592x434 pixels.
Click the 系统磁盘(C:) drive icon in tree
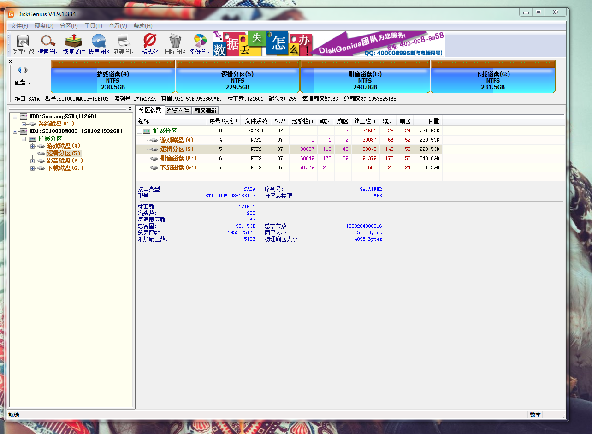tap(32, 124)
